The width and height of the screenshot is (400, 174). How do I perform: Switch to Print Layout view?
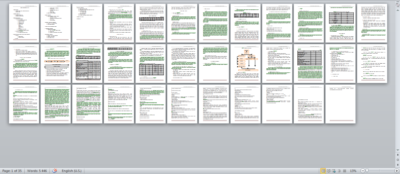point(323,171)
